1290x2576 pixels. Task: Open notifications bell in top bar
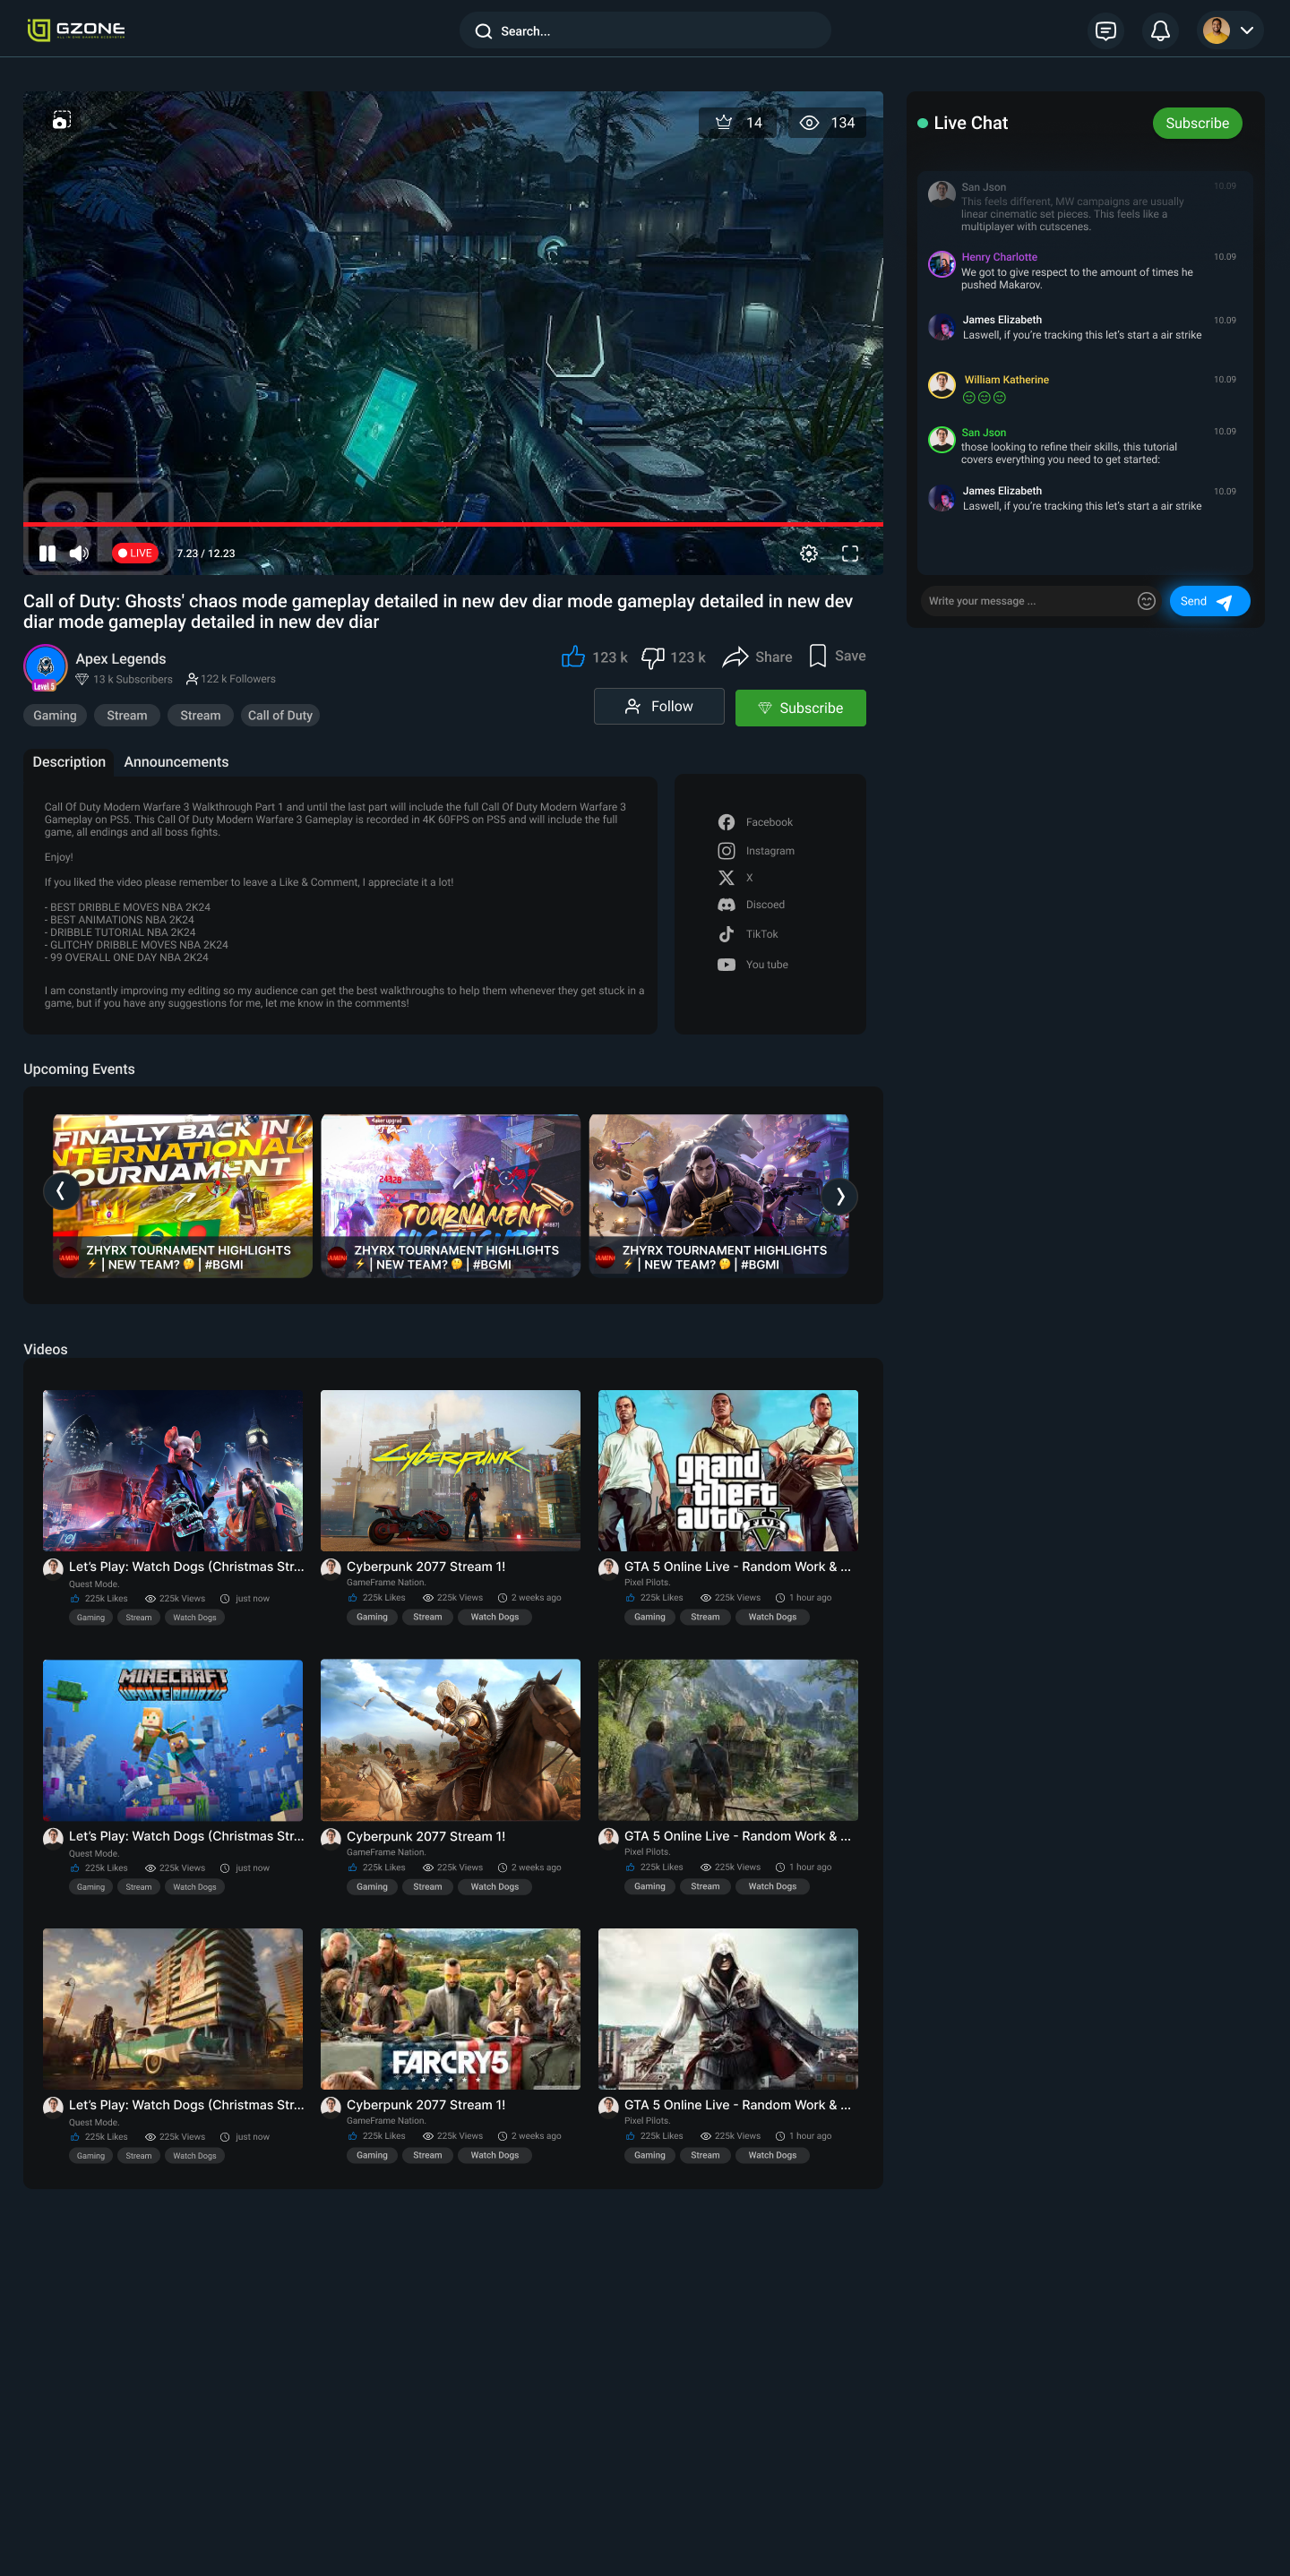tap(1159, 31)
